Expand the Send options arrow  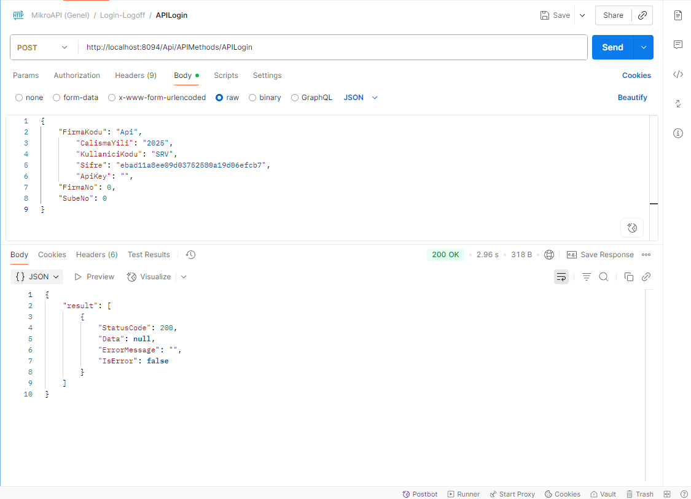pyautogui.click(x=644, y=47)
